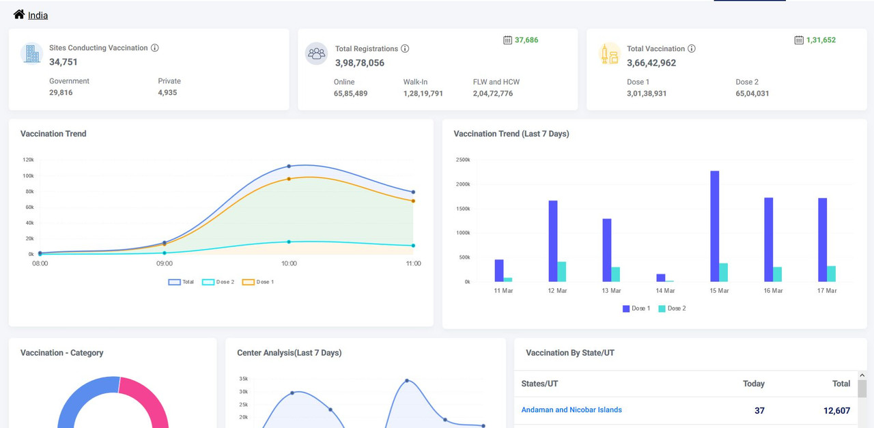Image resolution: width=874 pixels, height=428 pixels.
Task: Click FLW and HCW value 2,04,72,776
Action: (x=493, y=94)
